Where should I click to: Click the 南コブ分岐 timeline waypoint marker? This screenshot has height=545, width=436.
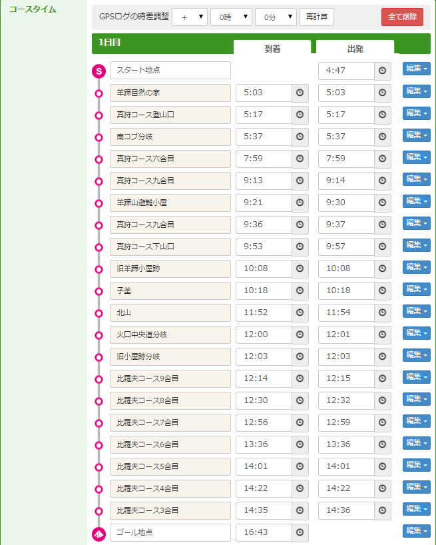click(99, 137)
